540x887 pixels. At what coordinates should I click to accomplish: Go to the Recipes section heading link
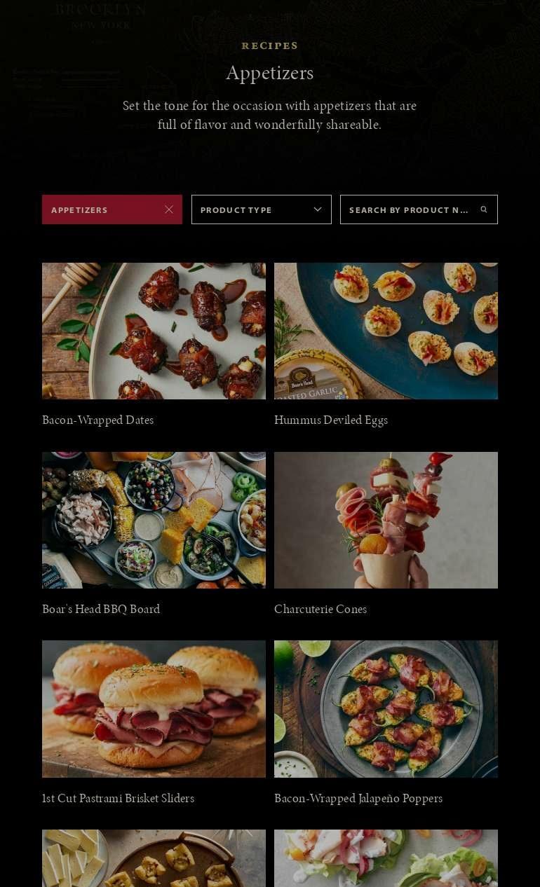pyautogui.click(x=270, y=46)
